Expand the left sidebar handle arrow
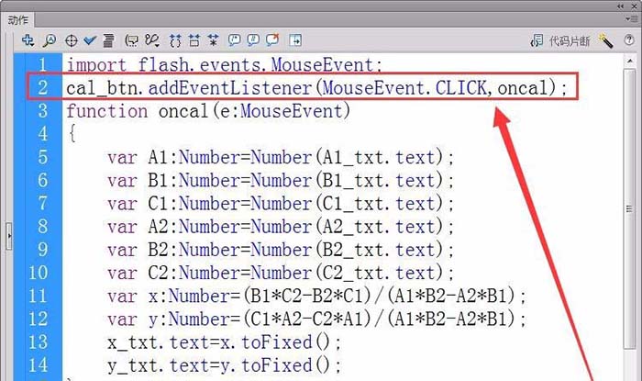Viewport: 642px width, 381px height. click(x=8, y=236)
